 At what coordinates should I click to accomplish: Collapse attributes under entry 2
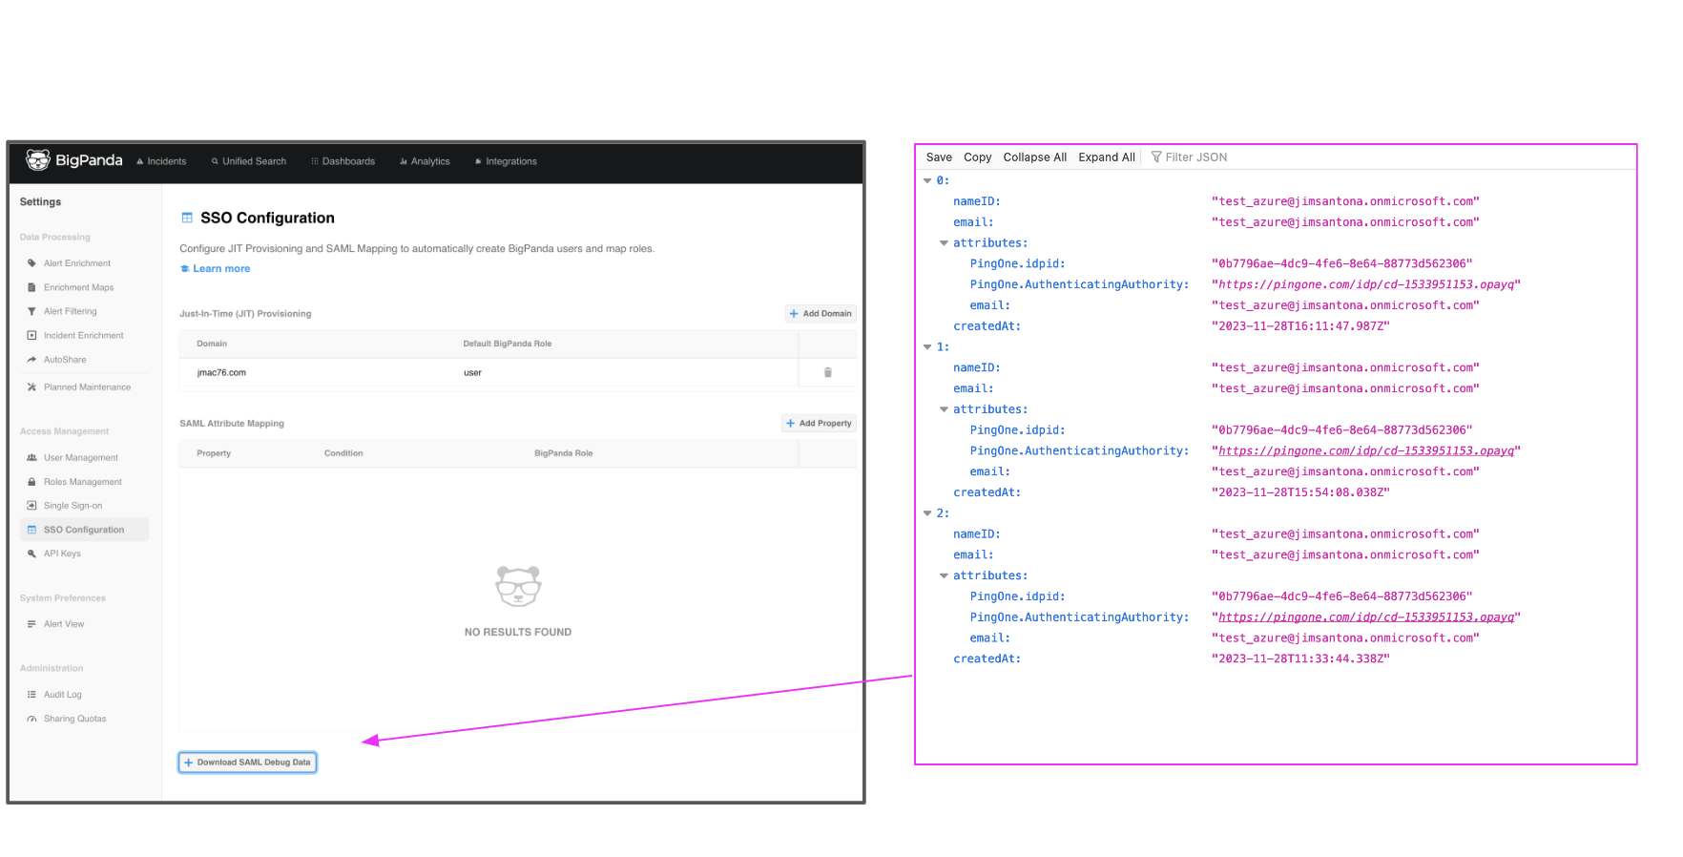point(944,575)
